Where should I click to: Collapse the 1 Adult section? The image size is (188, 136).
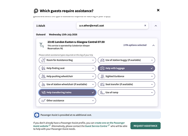[156, 26]
